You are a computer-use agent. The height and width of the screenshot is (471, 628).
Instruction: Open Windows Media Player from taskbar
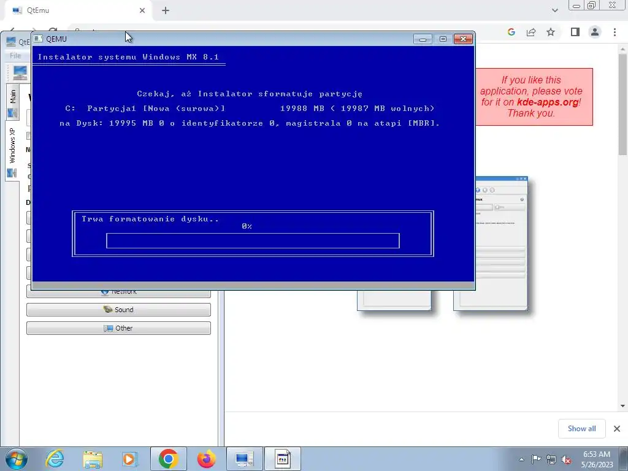click(x=130, y=459)
